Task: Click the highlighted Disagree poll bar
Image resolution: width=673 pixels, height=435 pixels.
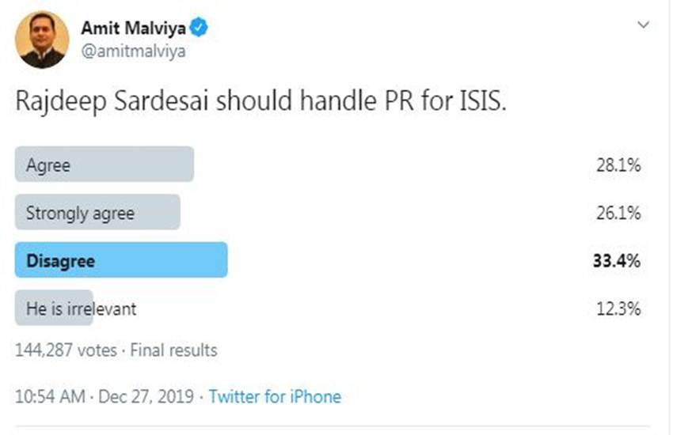Action: point(121,260)
